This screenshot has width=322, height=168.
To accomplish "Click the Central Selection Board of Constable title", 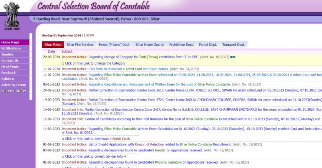I will point(93,6).
